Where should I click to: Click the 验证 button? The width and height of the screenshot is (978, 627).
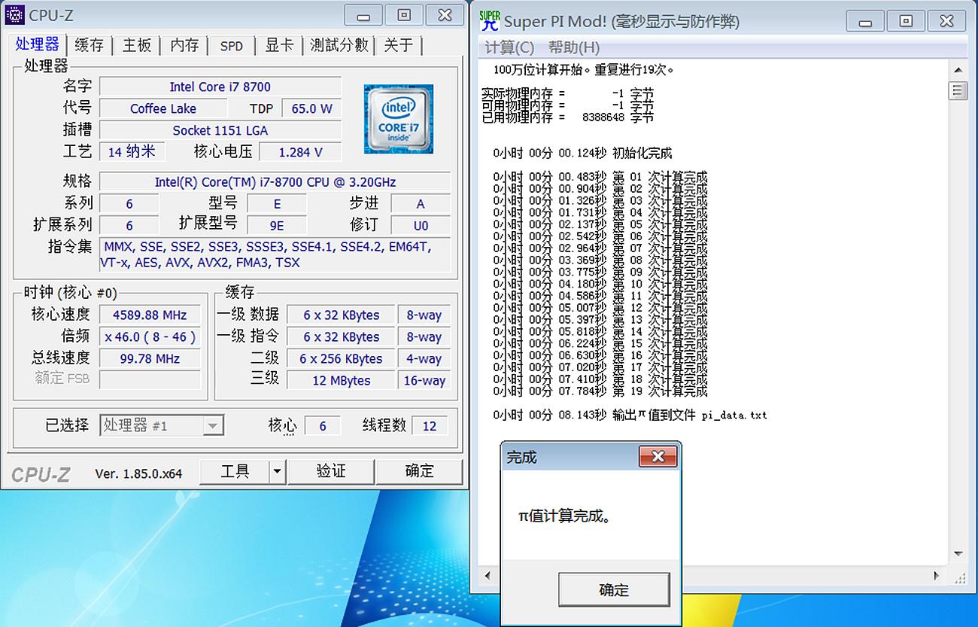click(x=331, y=471)
